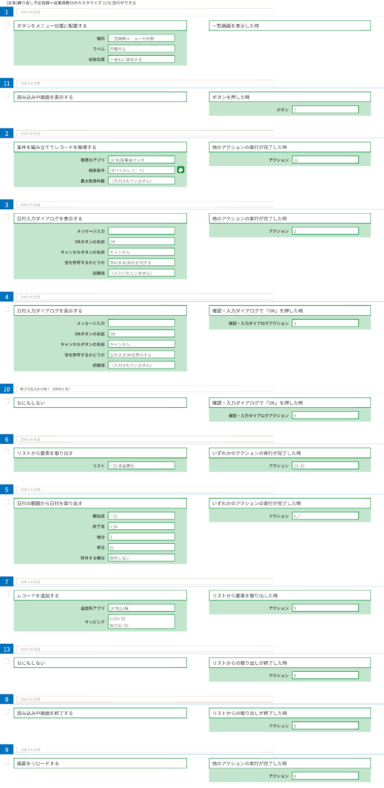Click the ラベル input field
This screenshot has width=384, height=788.
tap(141, 49)
